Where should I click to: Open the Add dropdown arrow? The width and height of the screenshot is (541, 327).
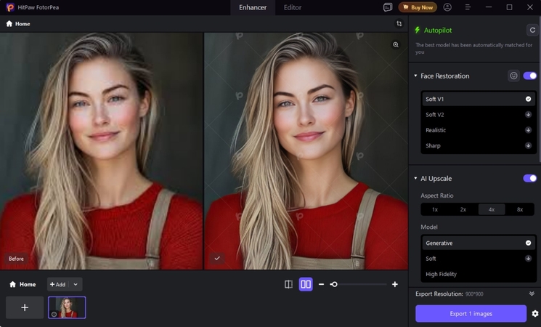tap(76, 284)
